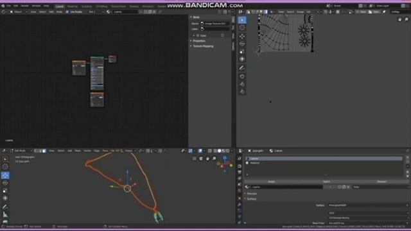Click the Deselect material button
The image size is (411, 231).
(381, 182)
